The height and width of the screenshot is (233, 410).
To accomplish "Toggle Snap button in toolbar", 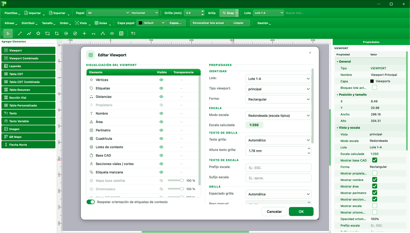I will [228, 13].
